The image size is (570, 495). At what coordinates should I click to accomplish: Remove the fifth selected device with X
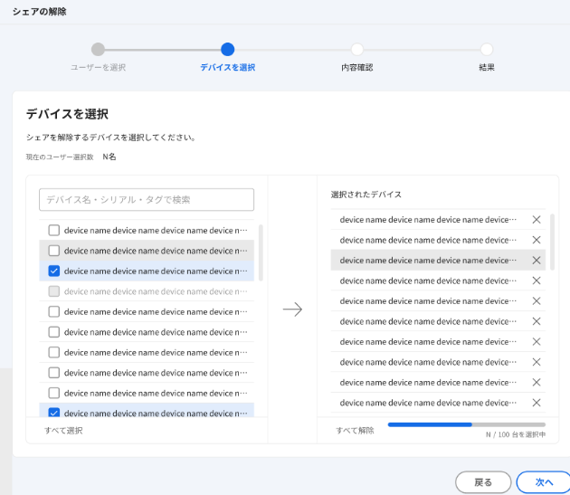(x=537, y=301)
